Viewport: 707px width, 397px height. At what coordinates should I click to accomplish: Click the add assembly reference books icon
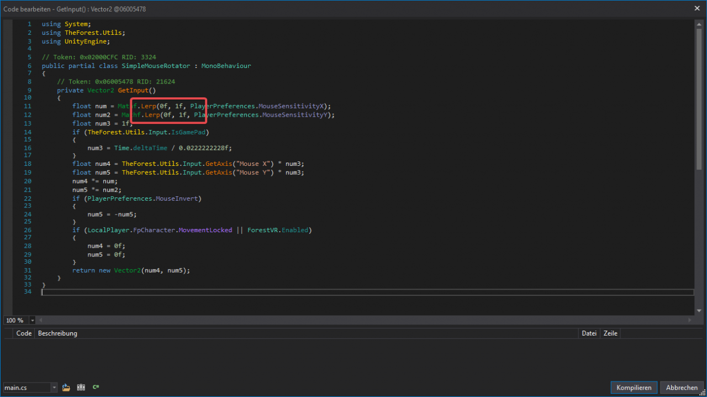pyautogui.click(x=81, y=388)
